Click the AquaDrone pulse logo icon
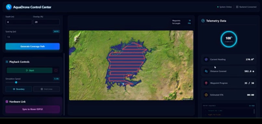 click(9, 7)
